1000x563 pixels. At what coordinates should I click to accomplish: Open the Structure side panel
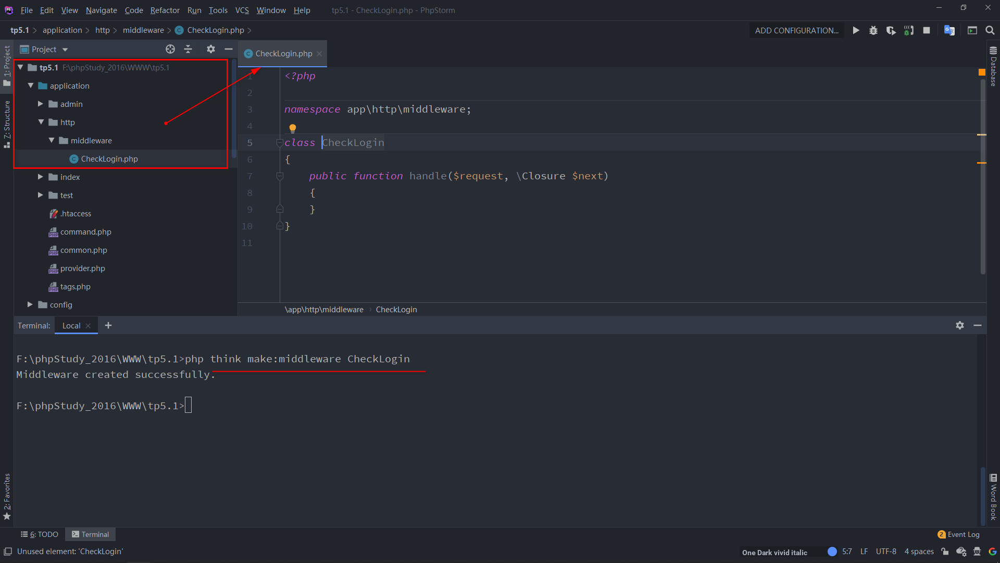7,124
